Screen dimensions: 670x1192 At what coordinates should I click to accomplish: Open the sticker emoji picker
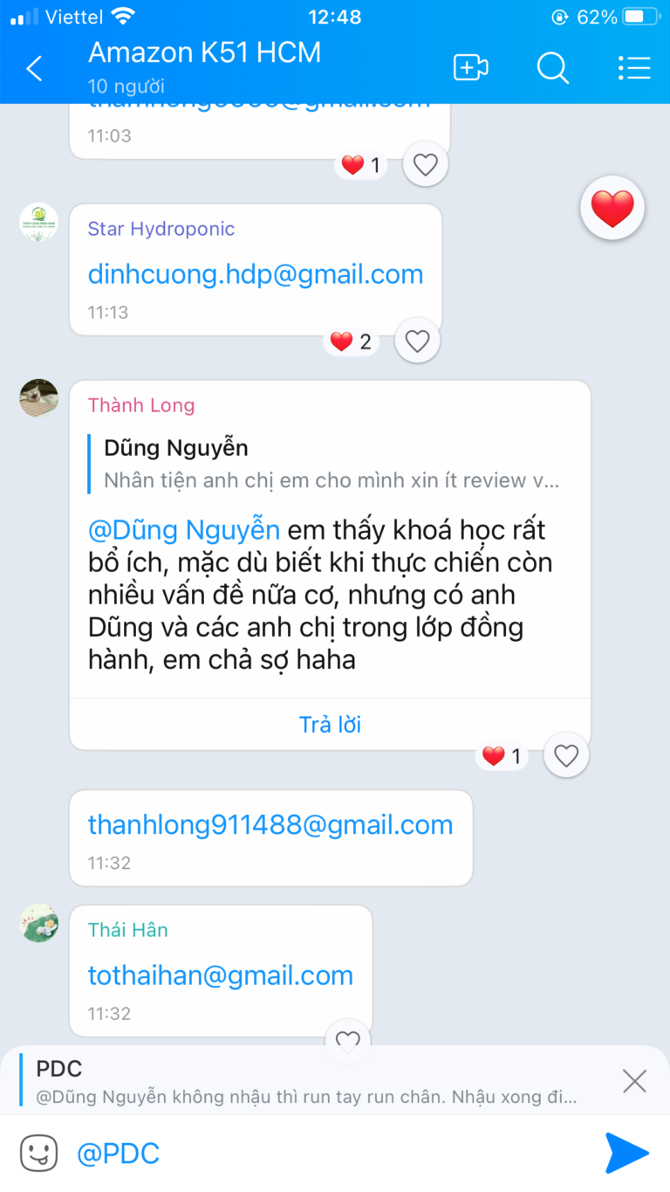click(38, 1153)
